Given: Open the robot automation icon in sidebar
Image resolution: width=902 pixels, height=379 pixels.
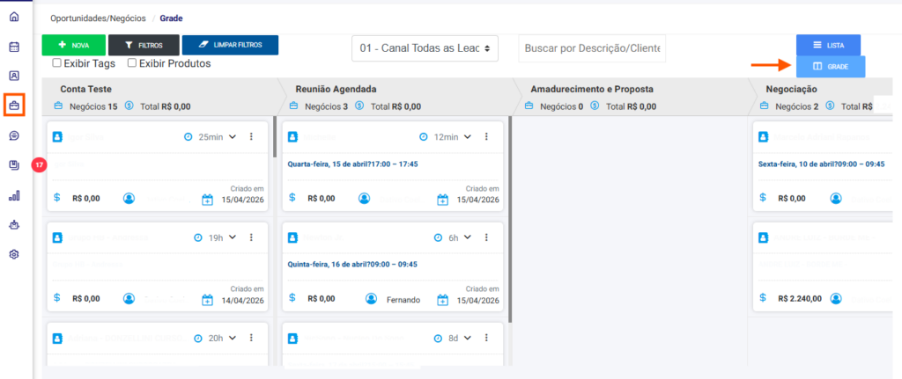Looking at the screenshot, I should 13,224.
